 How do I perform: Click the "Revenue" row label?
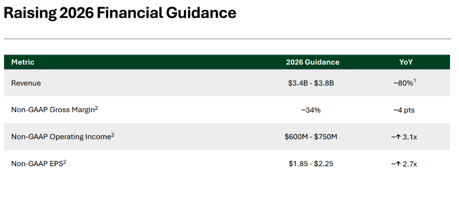(26, 83)
